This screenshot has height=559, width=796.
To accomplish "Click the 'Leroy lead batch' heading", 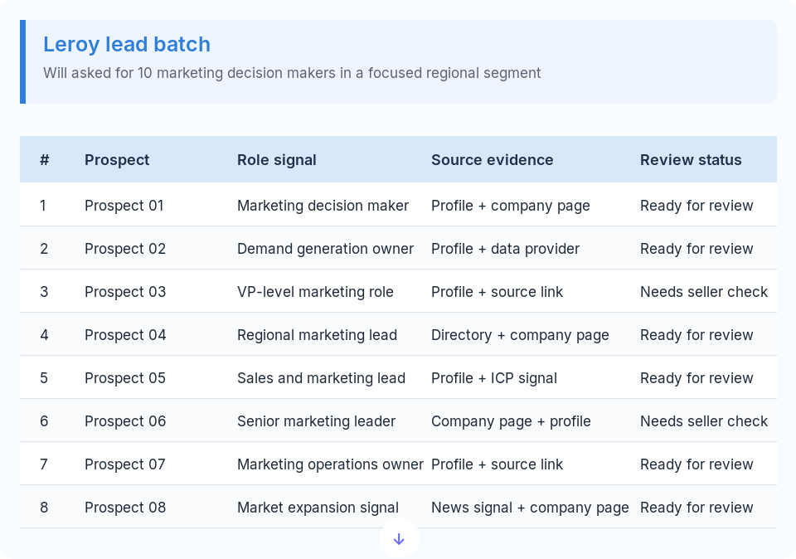I will (x=127, y=44).
